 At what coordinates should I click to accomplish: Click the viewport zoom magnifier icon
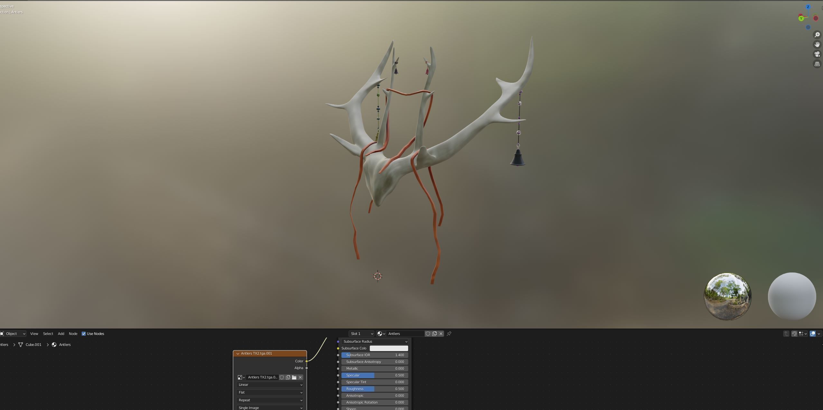click(817, 35)
